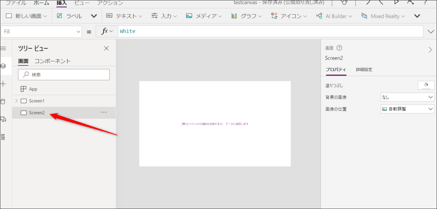This screenshot has width=437, height=209.
Task: Click the formula bar containing White
Action: pyautogui.click(x=271, y=31)
